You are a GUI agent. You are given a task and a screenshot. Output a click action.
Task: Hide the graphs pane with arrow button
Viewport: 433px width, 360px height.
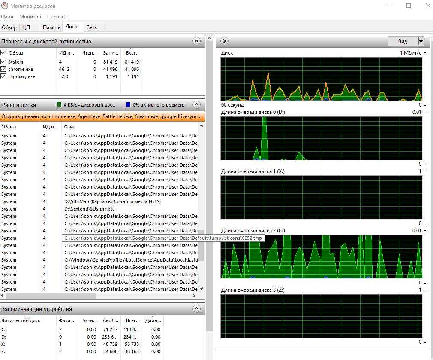coord(224,41)
